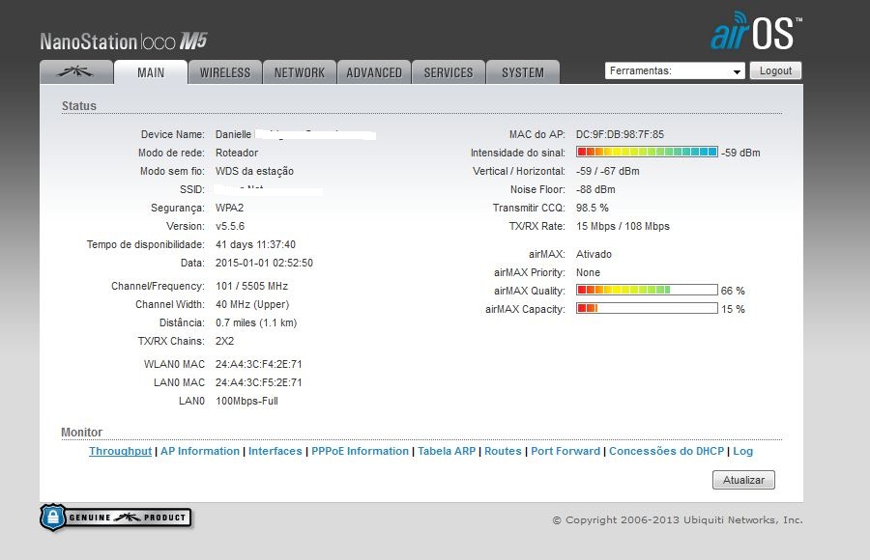Click the Logout button

775,71
